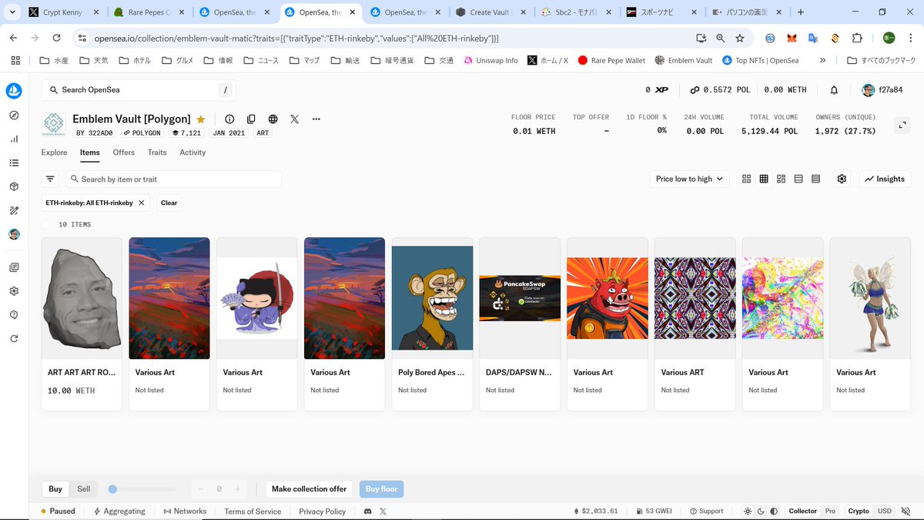Open the Insights panel

coord(885,179)
